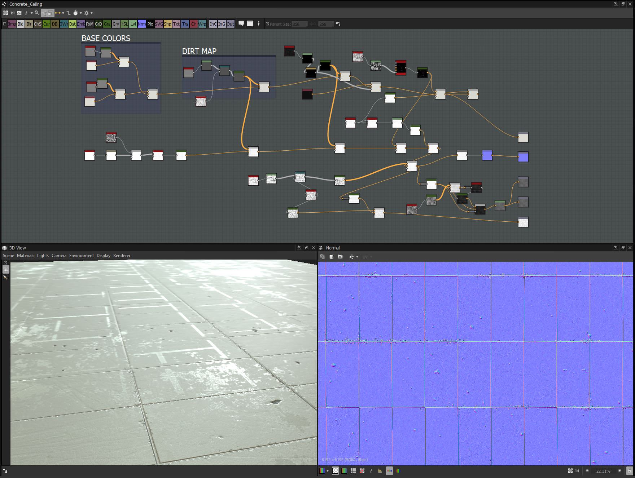Add a Transformation 2D (Trs) node
The image size is (635, 478).
point(185,24)
